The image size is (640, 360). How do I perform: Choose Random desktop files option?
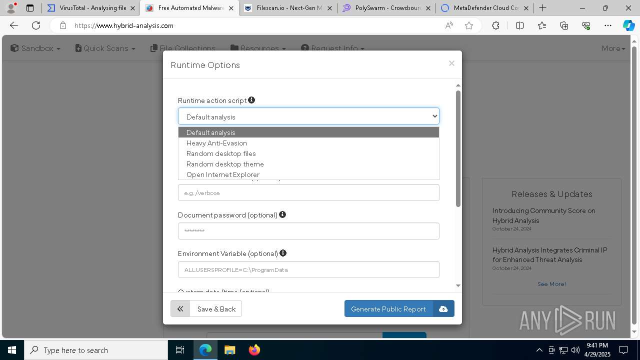click(x=308, y=153)
